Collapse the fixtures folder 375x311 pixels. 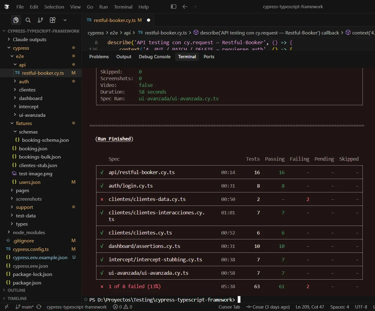coord(41,123)
